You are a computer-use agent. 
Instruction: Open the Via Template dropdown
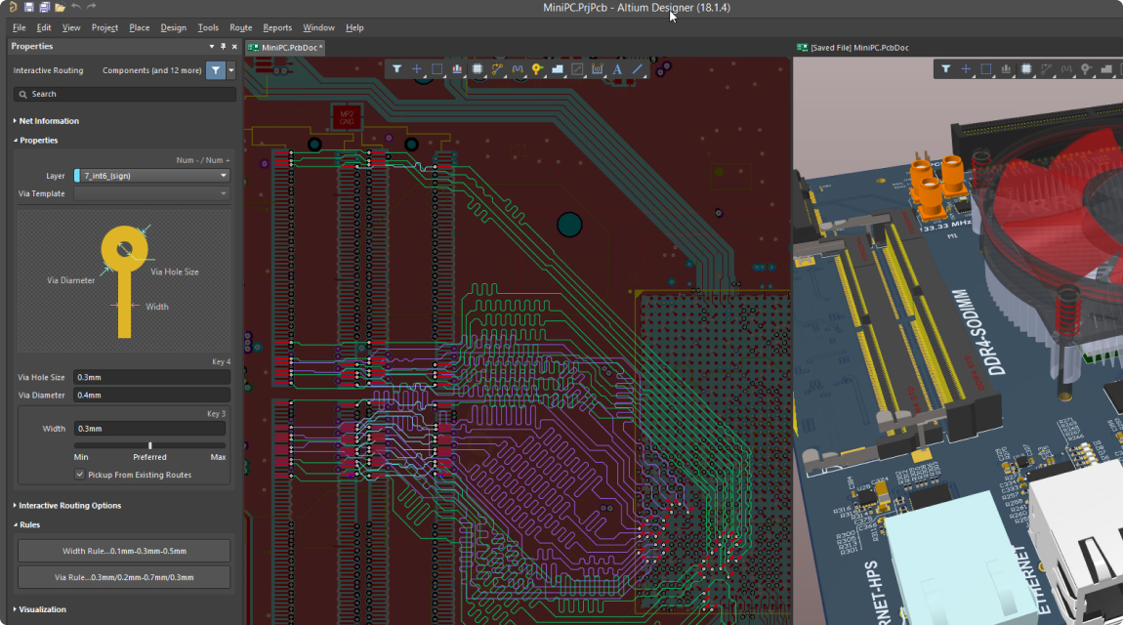(x=151, y=193)
